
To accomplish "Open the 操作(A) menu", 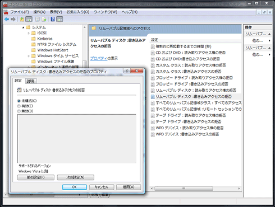I will tap(39, 12).
